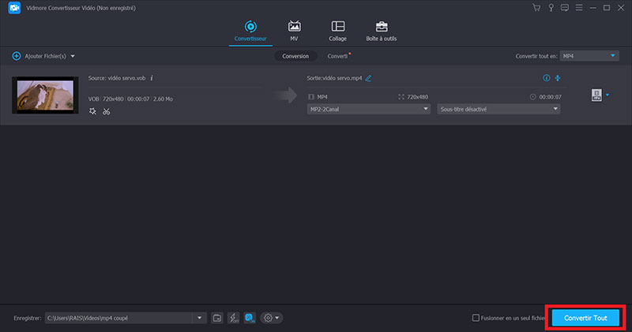
Task: Click the shopping cart icon in title bar
Action: click(x=537, y=8)
